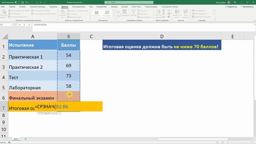
Task: Open the workbook title dropdown
Action: 84,2
